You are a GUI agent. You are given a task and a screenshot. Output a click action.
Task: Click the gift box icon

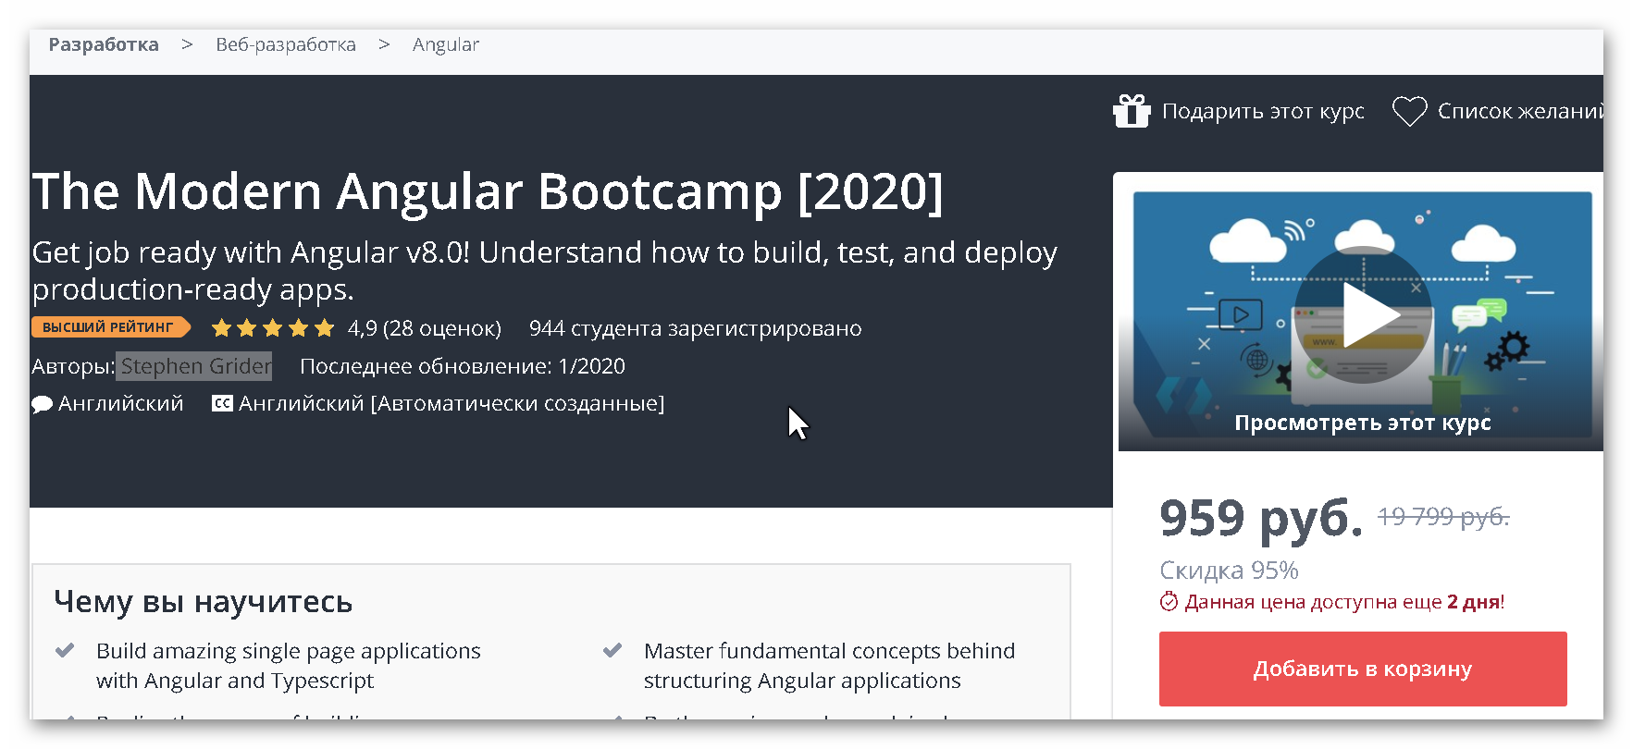click(1132, 111)
